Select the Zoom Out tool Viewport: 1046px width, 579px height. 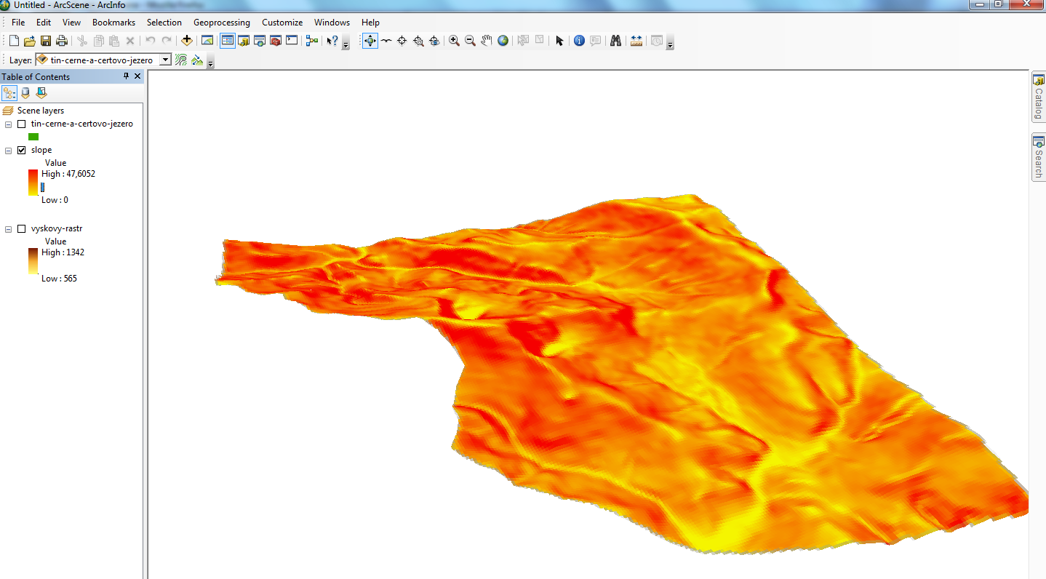[x=470, y=41]
